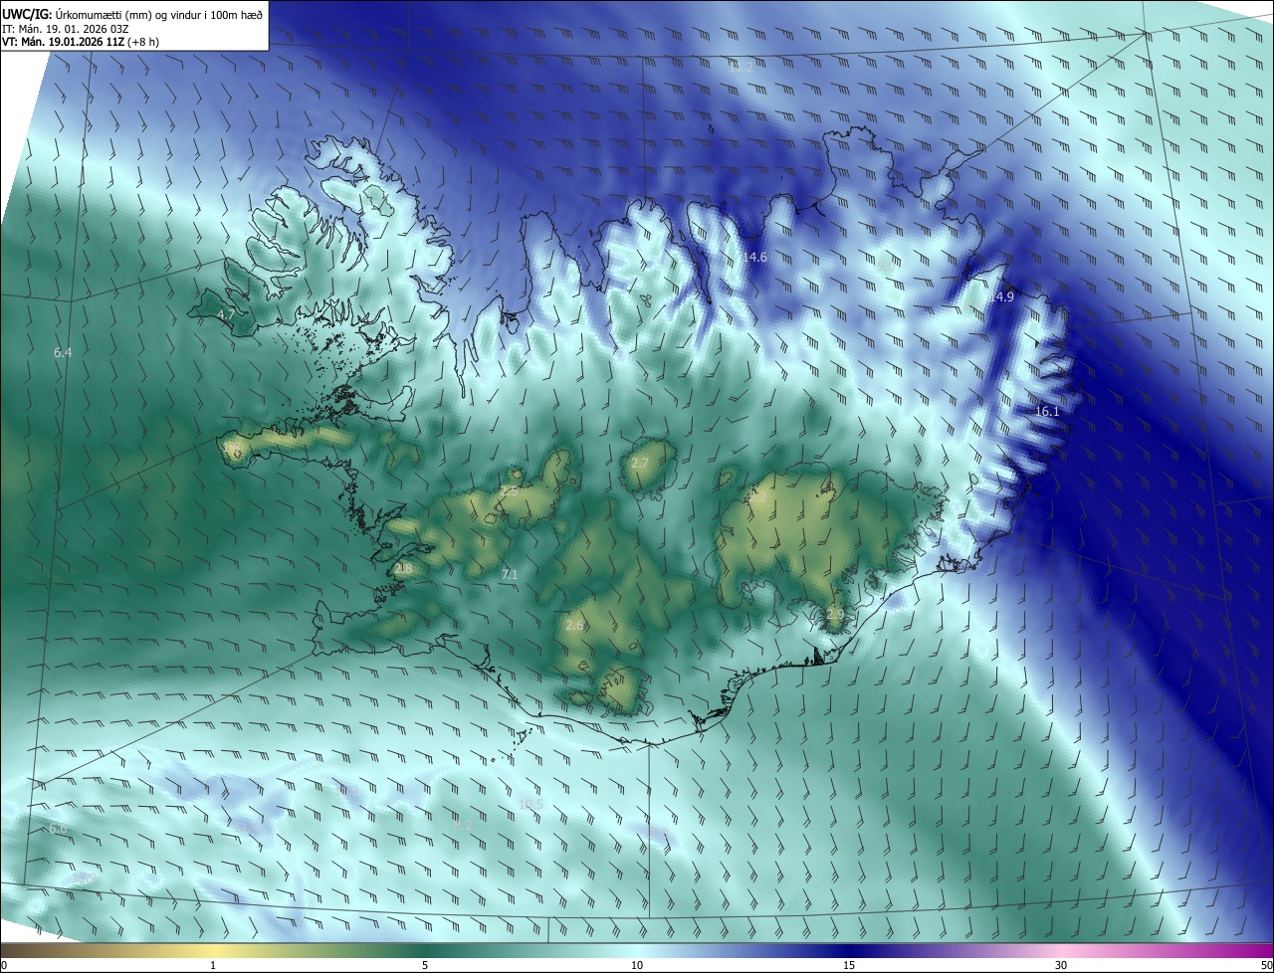Click the 5 tick on the color scale
Screen dimensions: 1274x973
point(425,965)
